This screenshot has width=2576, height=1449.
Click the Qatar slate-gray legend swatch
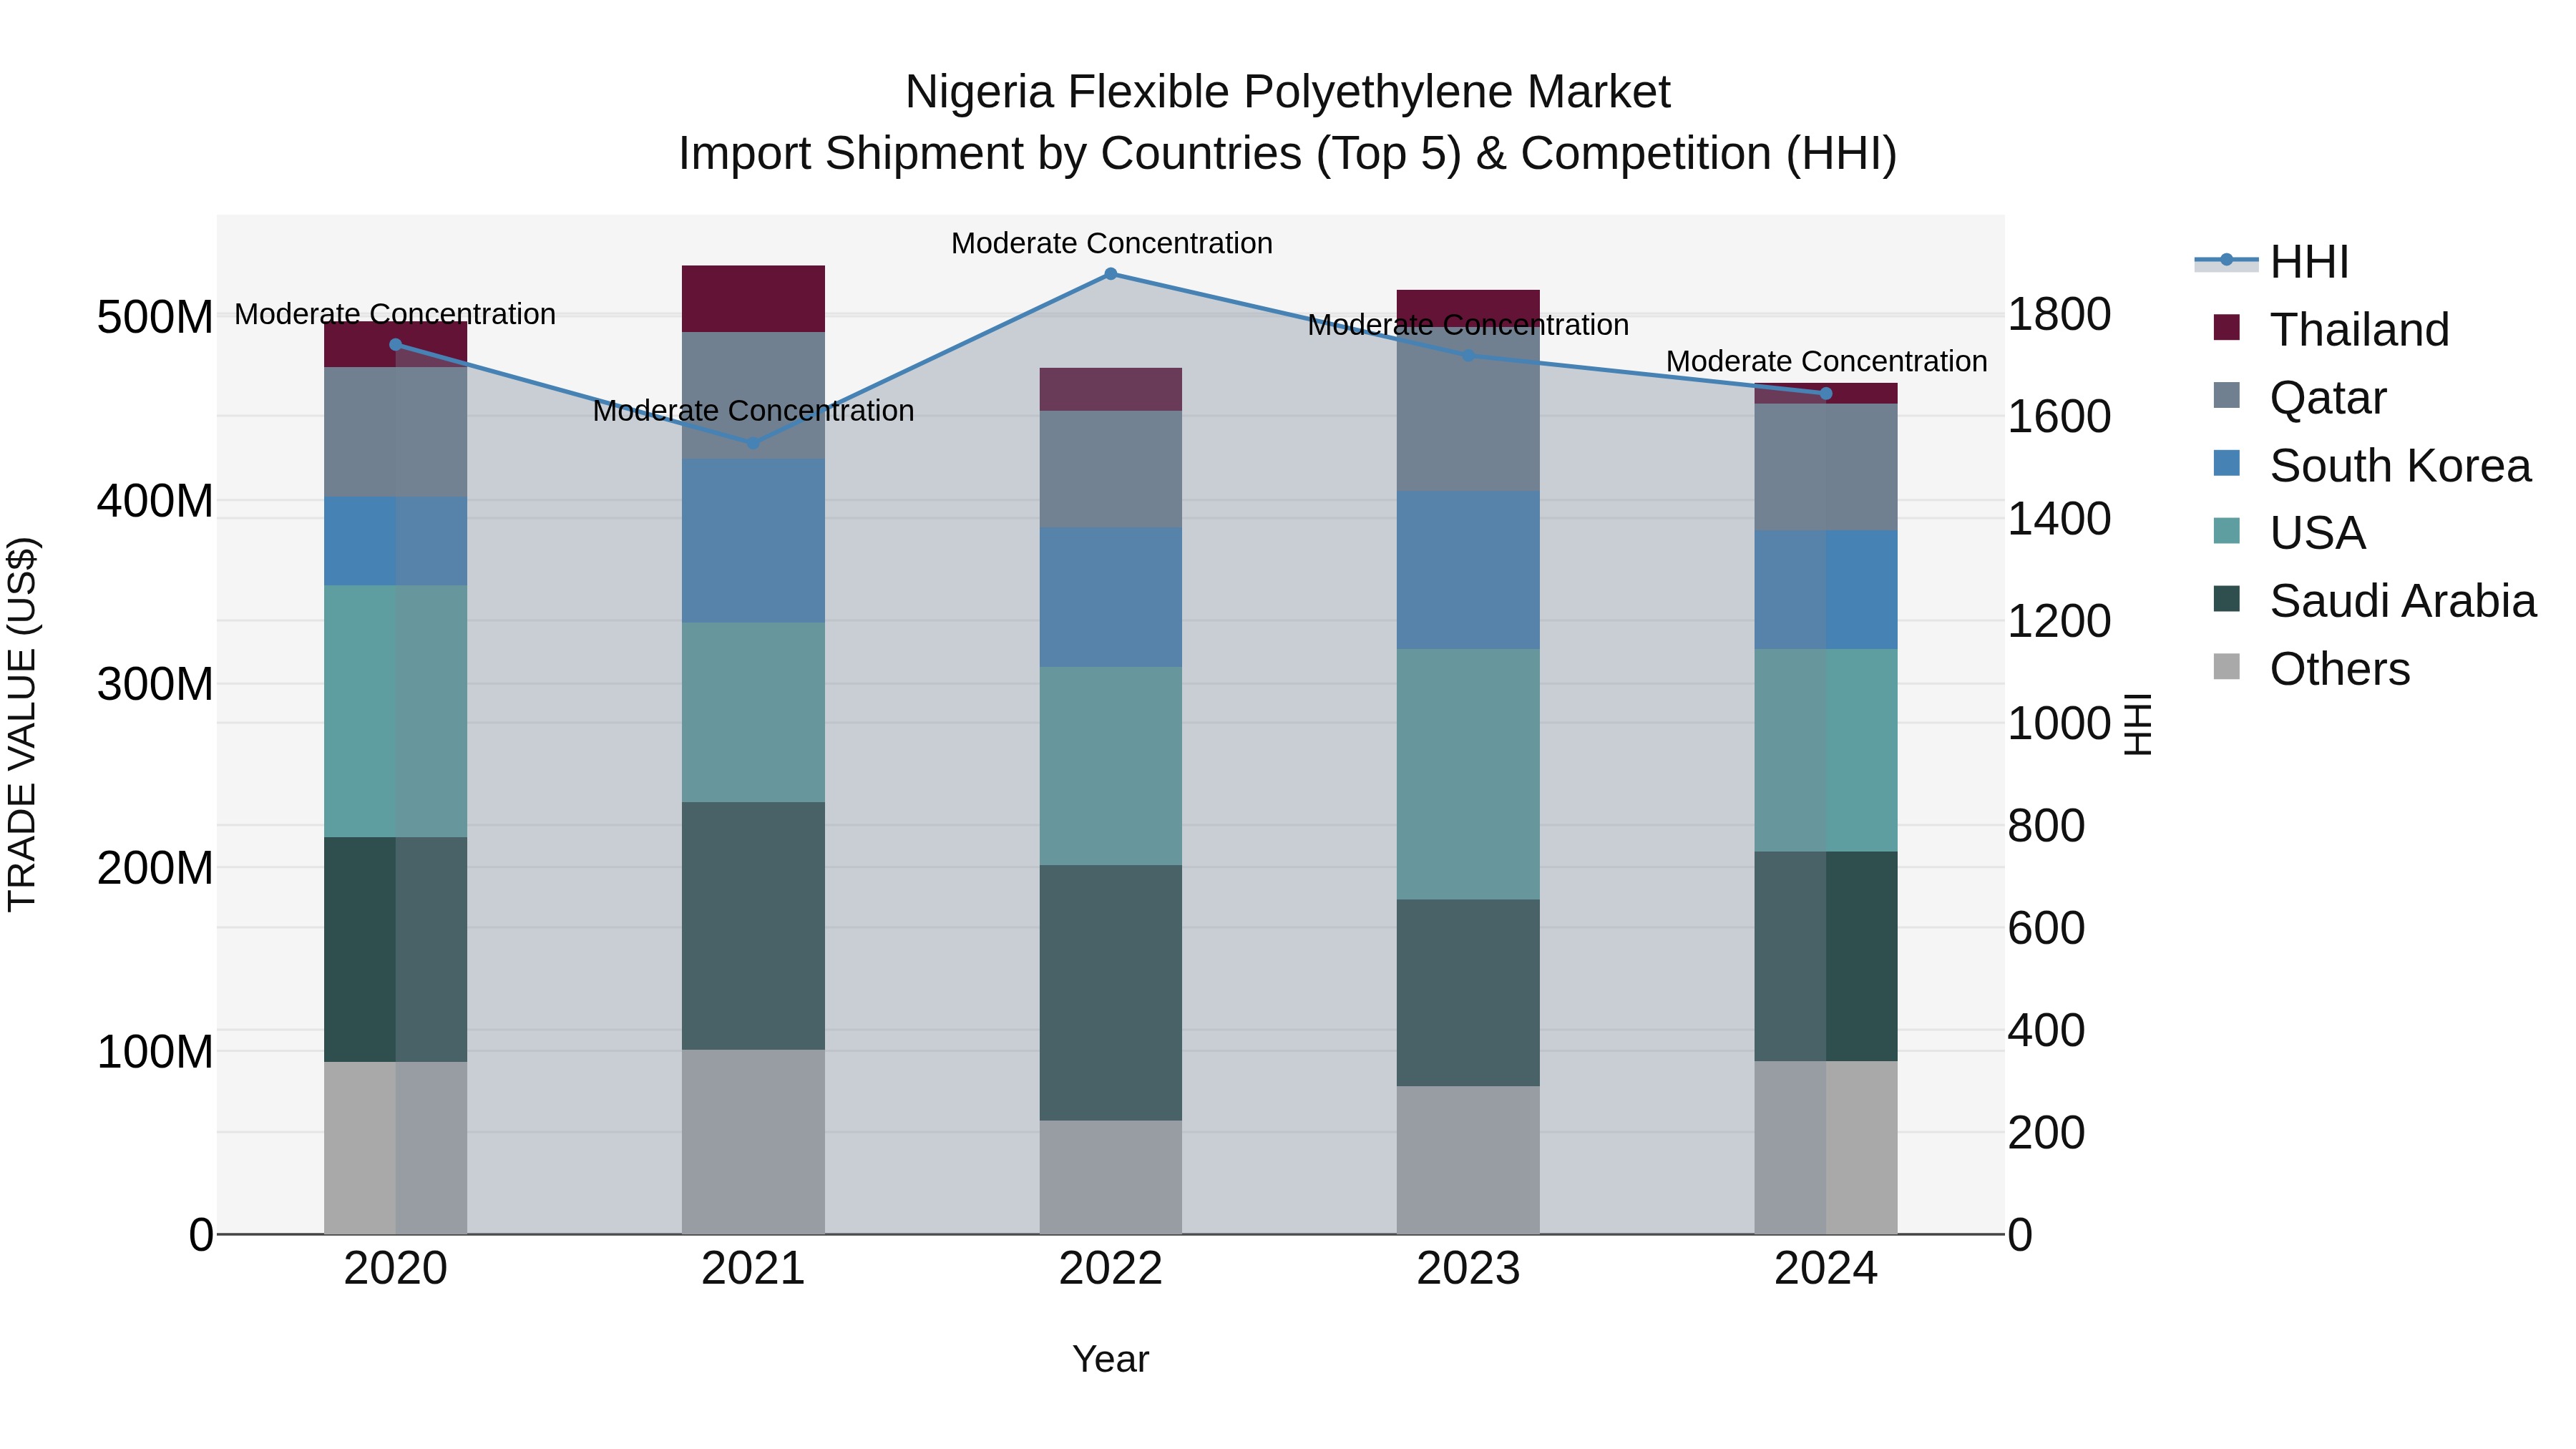(x=2227, y=395)
